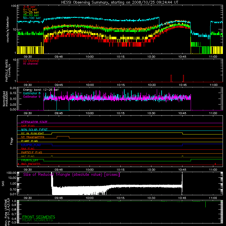This screenshot has height=226, width=226.
Task: Click 'Size of Reduced Triangle (absolute value) [arcsec]' text
Action: [x=71, y=175]
